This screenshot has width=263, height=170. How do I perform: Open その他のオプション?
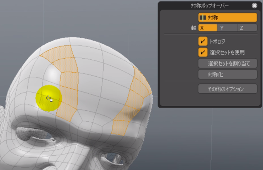(227, 89)
